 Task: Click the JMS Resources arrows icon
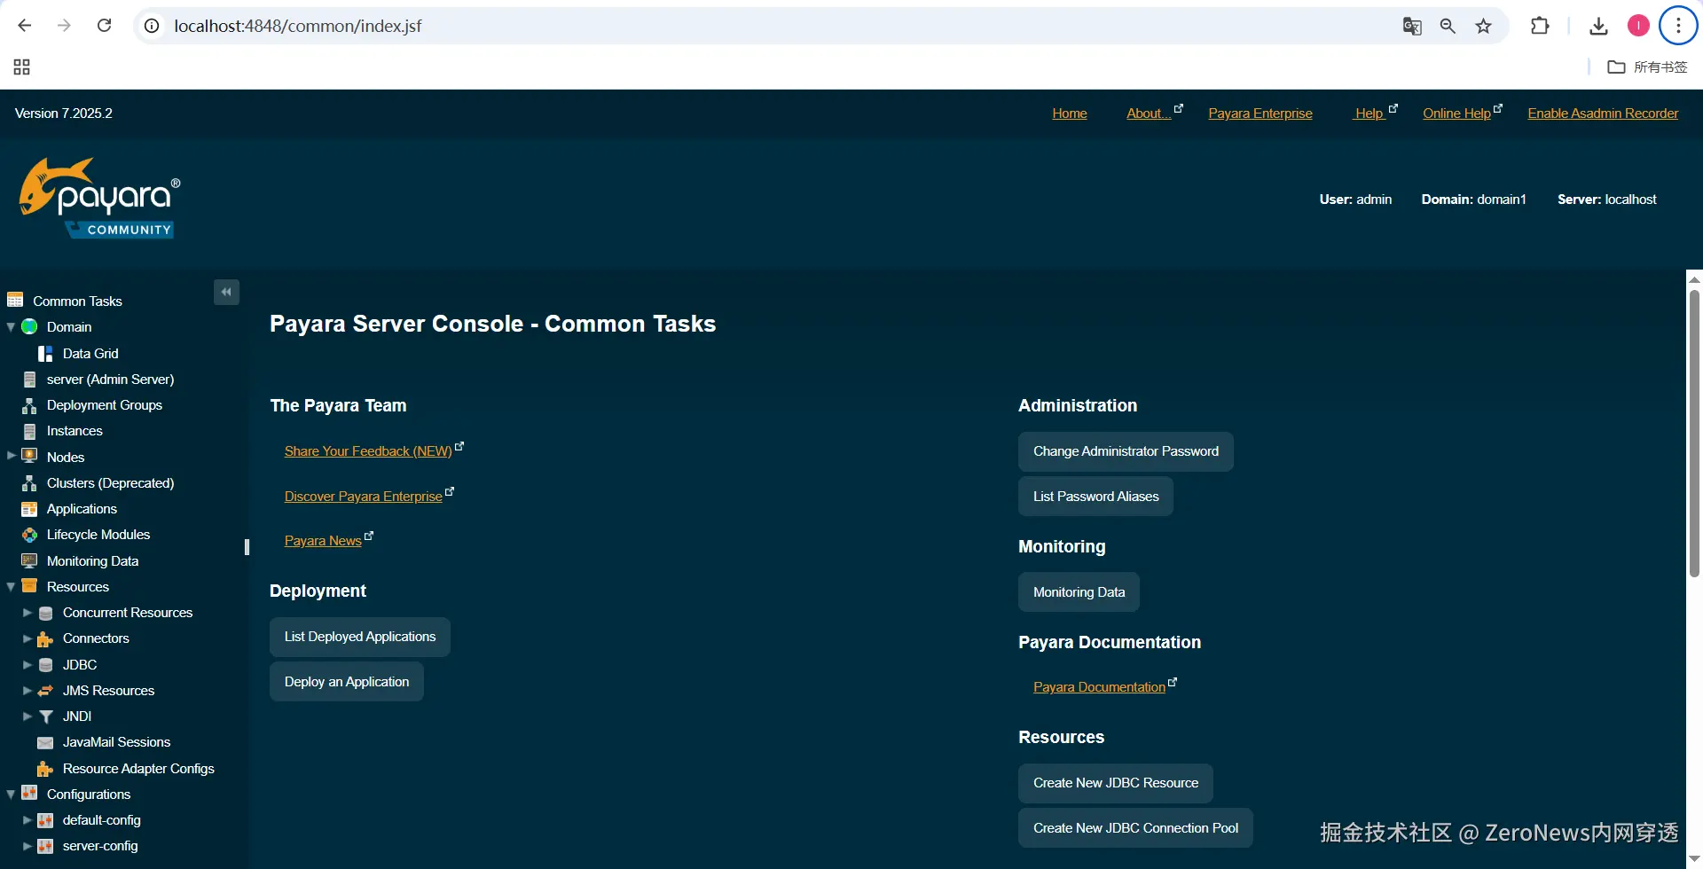pos(45,690)
